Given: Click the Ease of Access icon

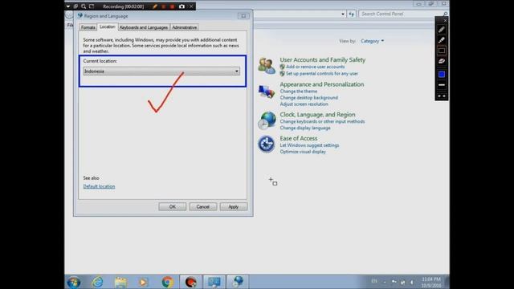Looking at the screenshot, I should [266, 144].
